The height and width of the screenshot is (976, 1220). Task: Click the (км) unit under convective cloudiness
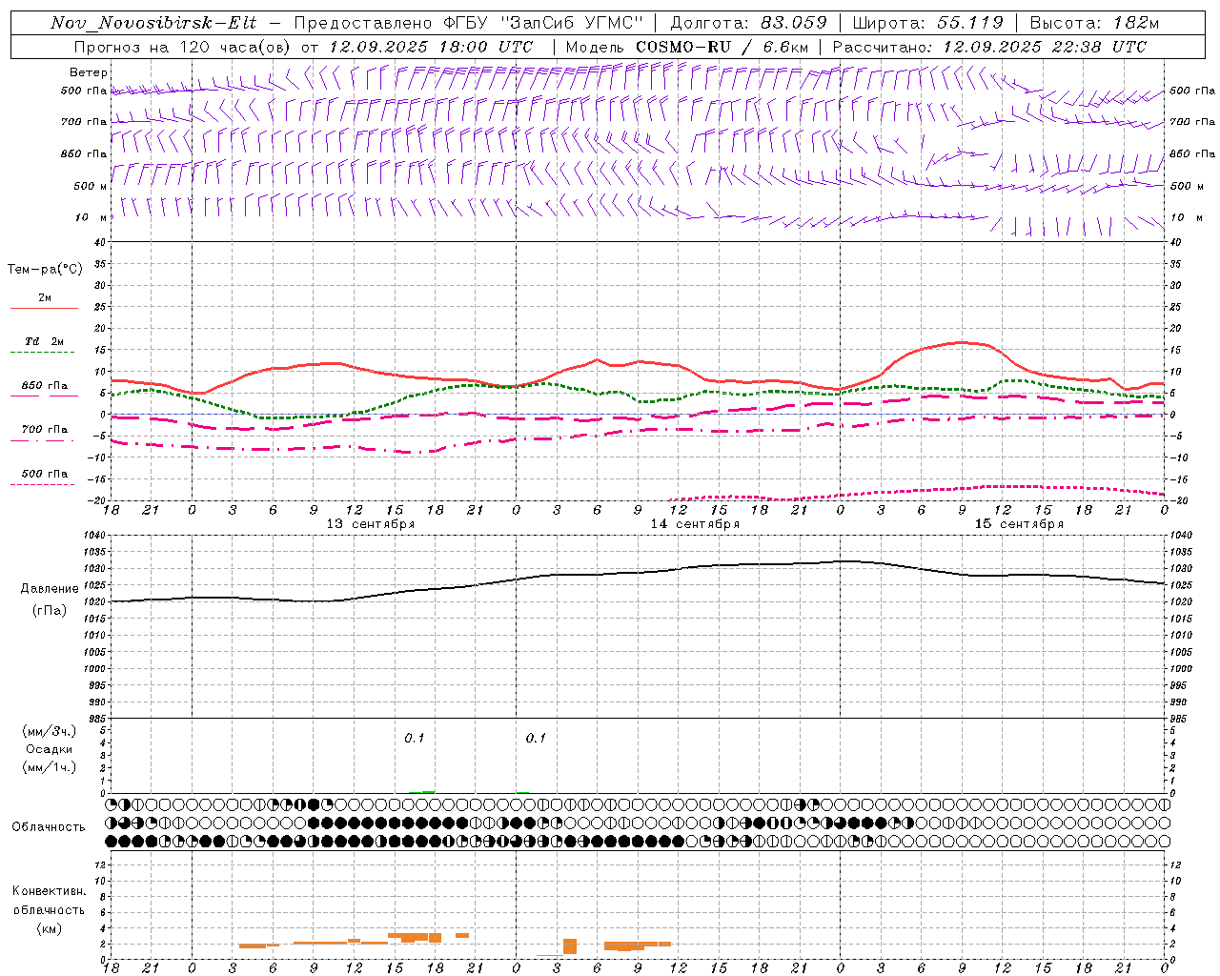(x=49, y=928)
